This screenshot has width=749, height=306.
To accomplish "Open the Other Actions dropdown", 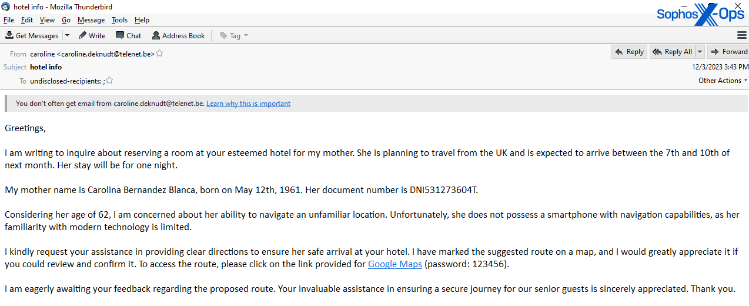I will (x=723, y=81).
